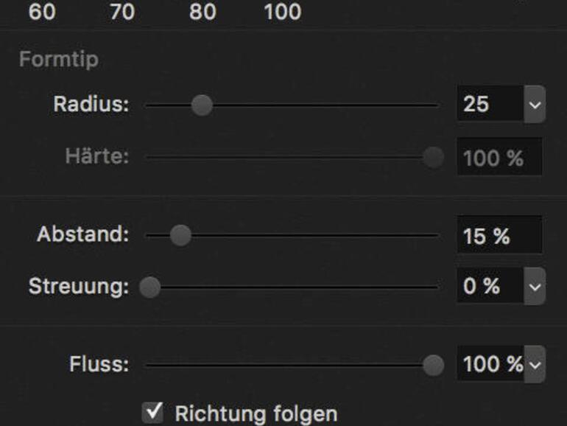
Task: Click the Radius input field showing 25
Action: click(x=490, y=105)
